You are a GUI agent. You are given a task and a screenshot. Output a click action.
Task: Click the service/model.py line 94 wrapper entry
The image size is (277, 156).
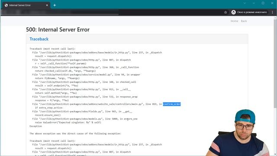coord(86,75)
